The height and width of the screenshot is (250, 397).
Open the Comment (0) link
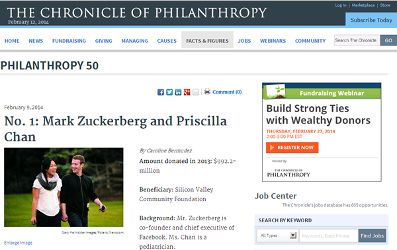point(227,92)
